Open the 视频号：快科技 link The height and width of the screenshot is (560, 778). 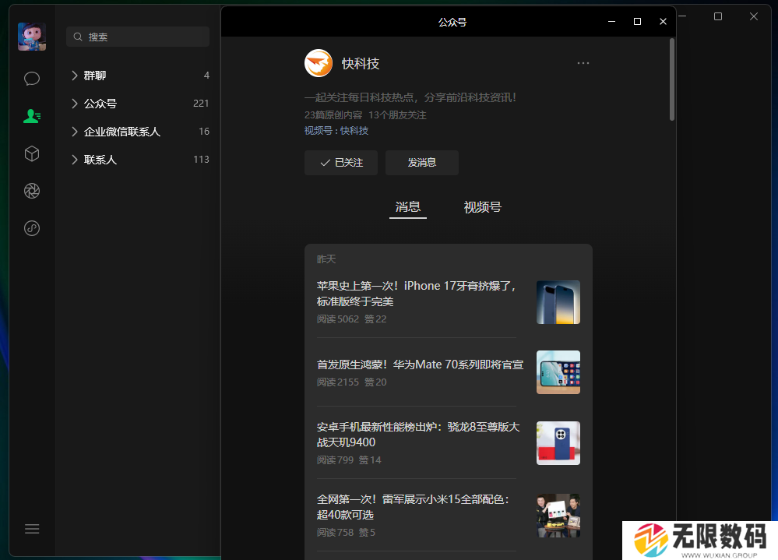coord(336,130)
